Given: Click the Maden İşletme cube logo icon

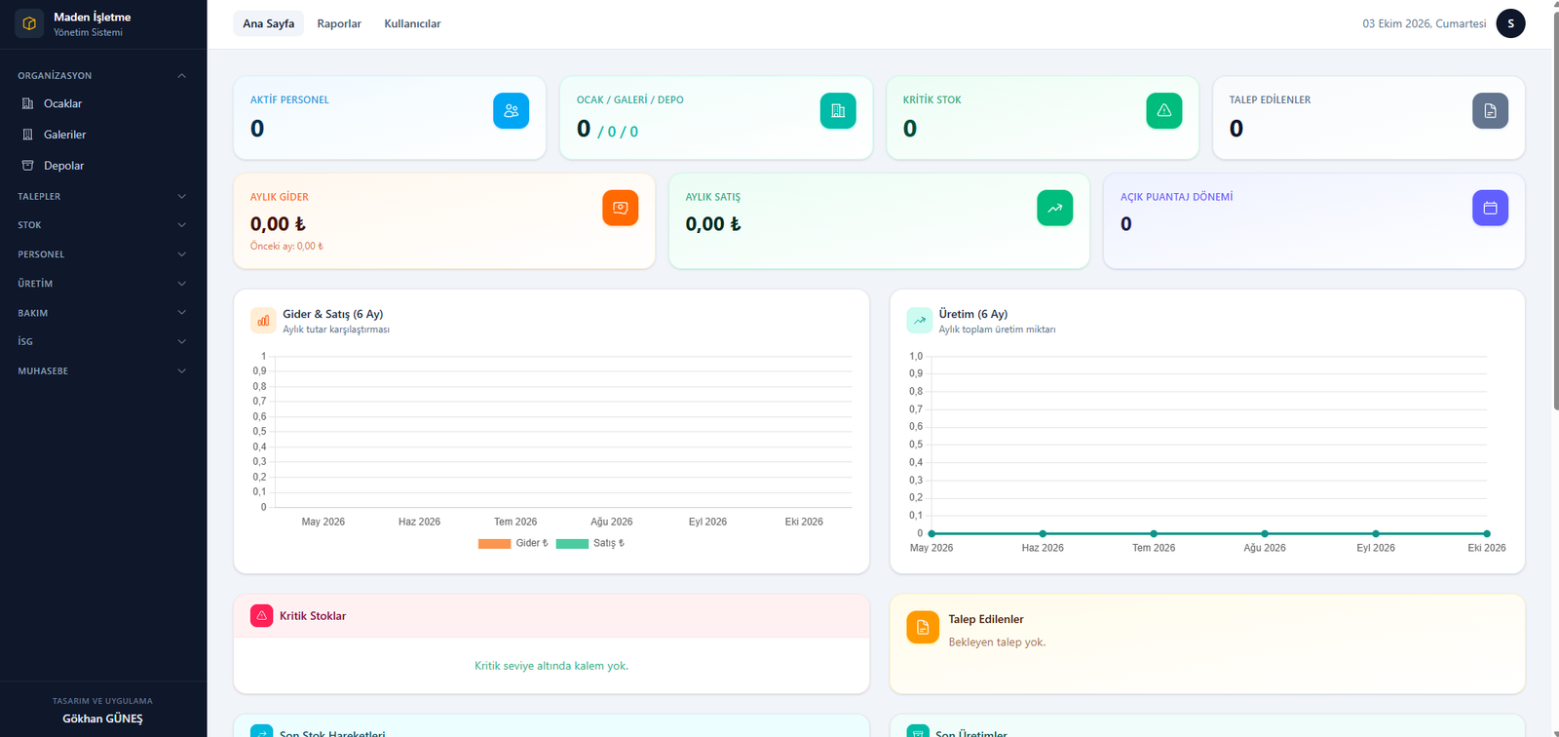Looking at the screenshot, I should 29,23.
